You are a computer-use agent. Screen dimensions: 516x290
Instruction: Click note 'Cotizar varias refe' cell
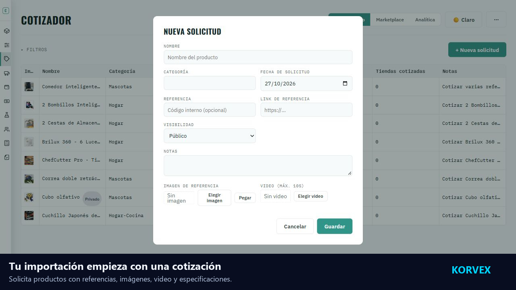[471, 87]
